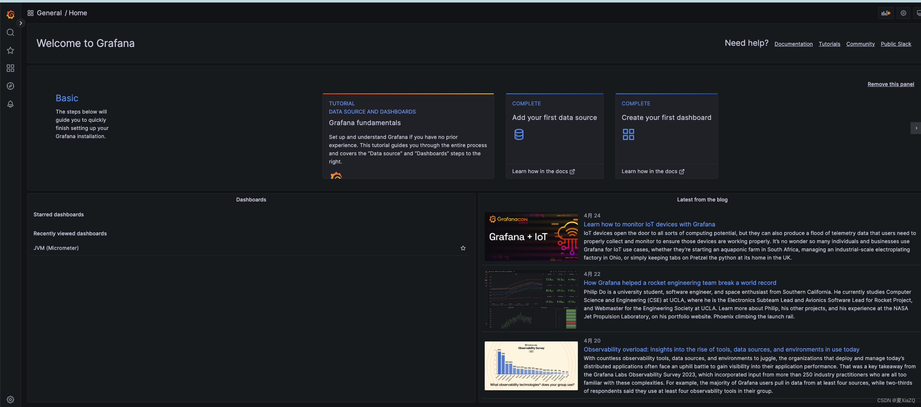
Task: Open the Observability overload blog article
Action: click(721, 349)
